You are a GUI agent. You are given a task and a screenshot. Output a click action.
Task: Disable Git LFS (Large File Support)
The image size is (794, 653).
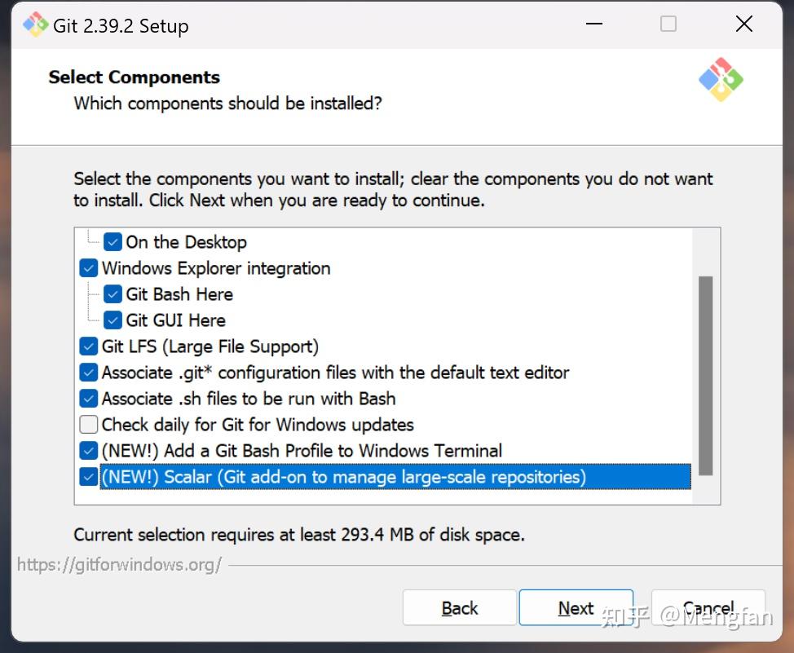click(x=89, y=346)
